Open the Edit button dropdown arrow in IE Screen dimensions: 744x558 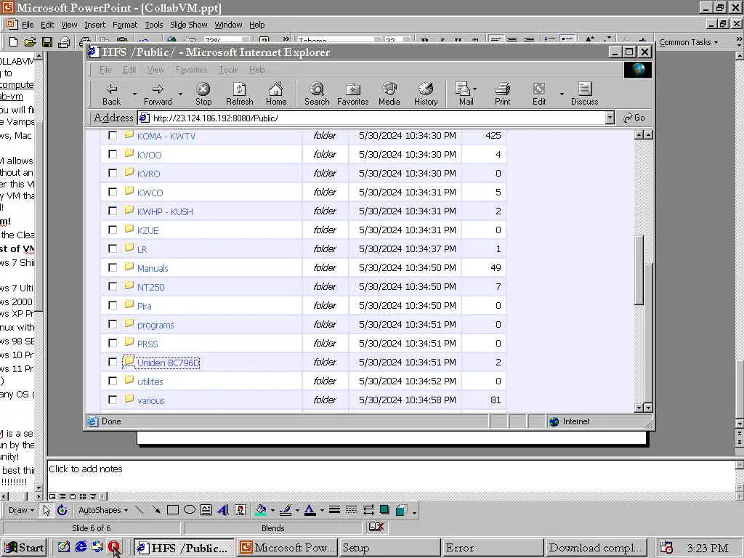(x=562, y=94)
